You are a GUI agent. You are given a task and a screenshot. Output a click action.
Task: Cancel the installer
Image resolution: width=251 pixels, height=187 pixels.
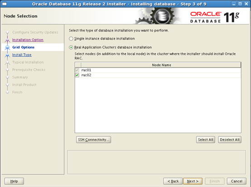(237, 181)
